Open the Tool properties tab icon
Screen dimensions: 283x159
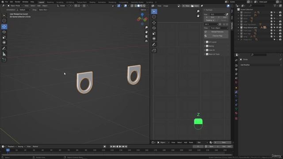[x=236, y=60]
